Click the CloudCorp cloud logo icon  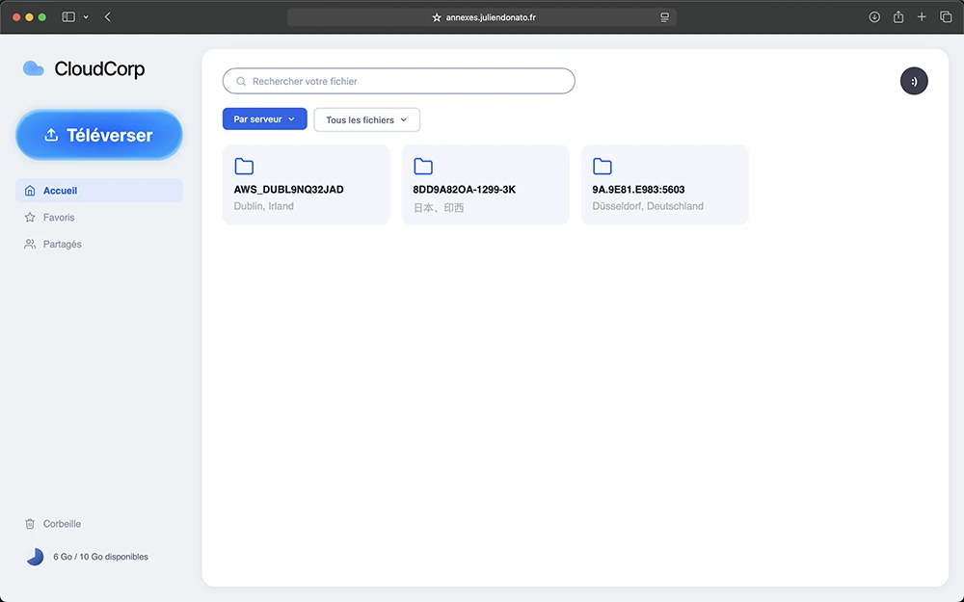pos(34,68)
